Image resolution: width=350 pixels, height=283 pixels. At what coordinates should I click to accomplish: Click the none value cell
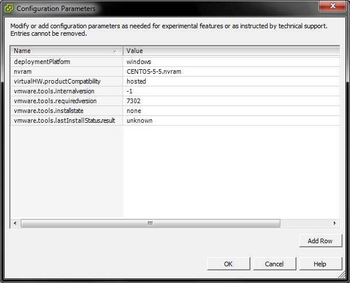coord(231,111)
